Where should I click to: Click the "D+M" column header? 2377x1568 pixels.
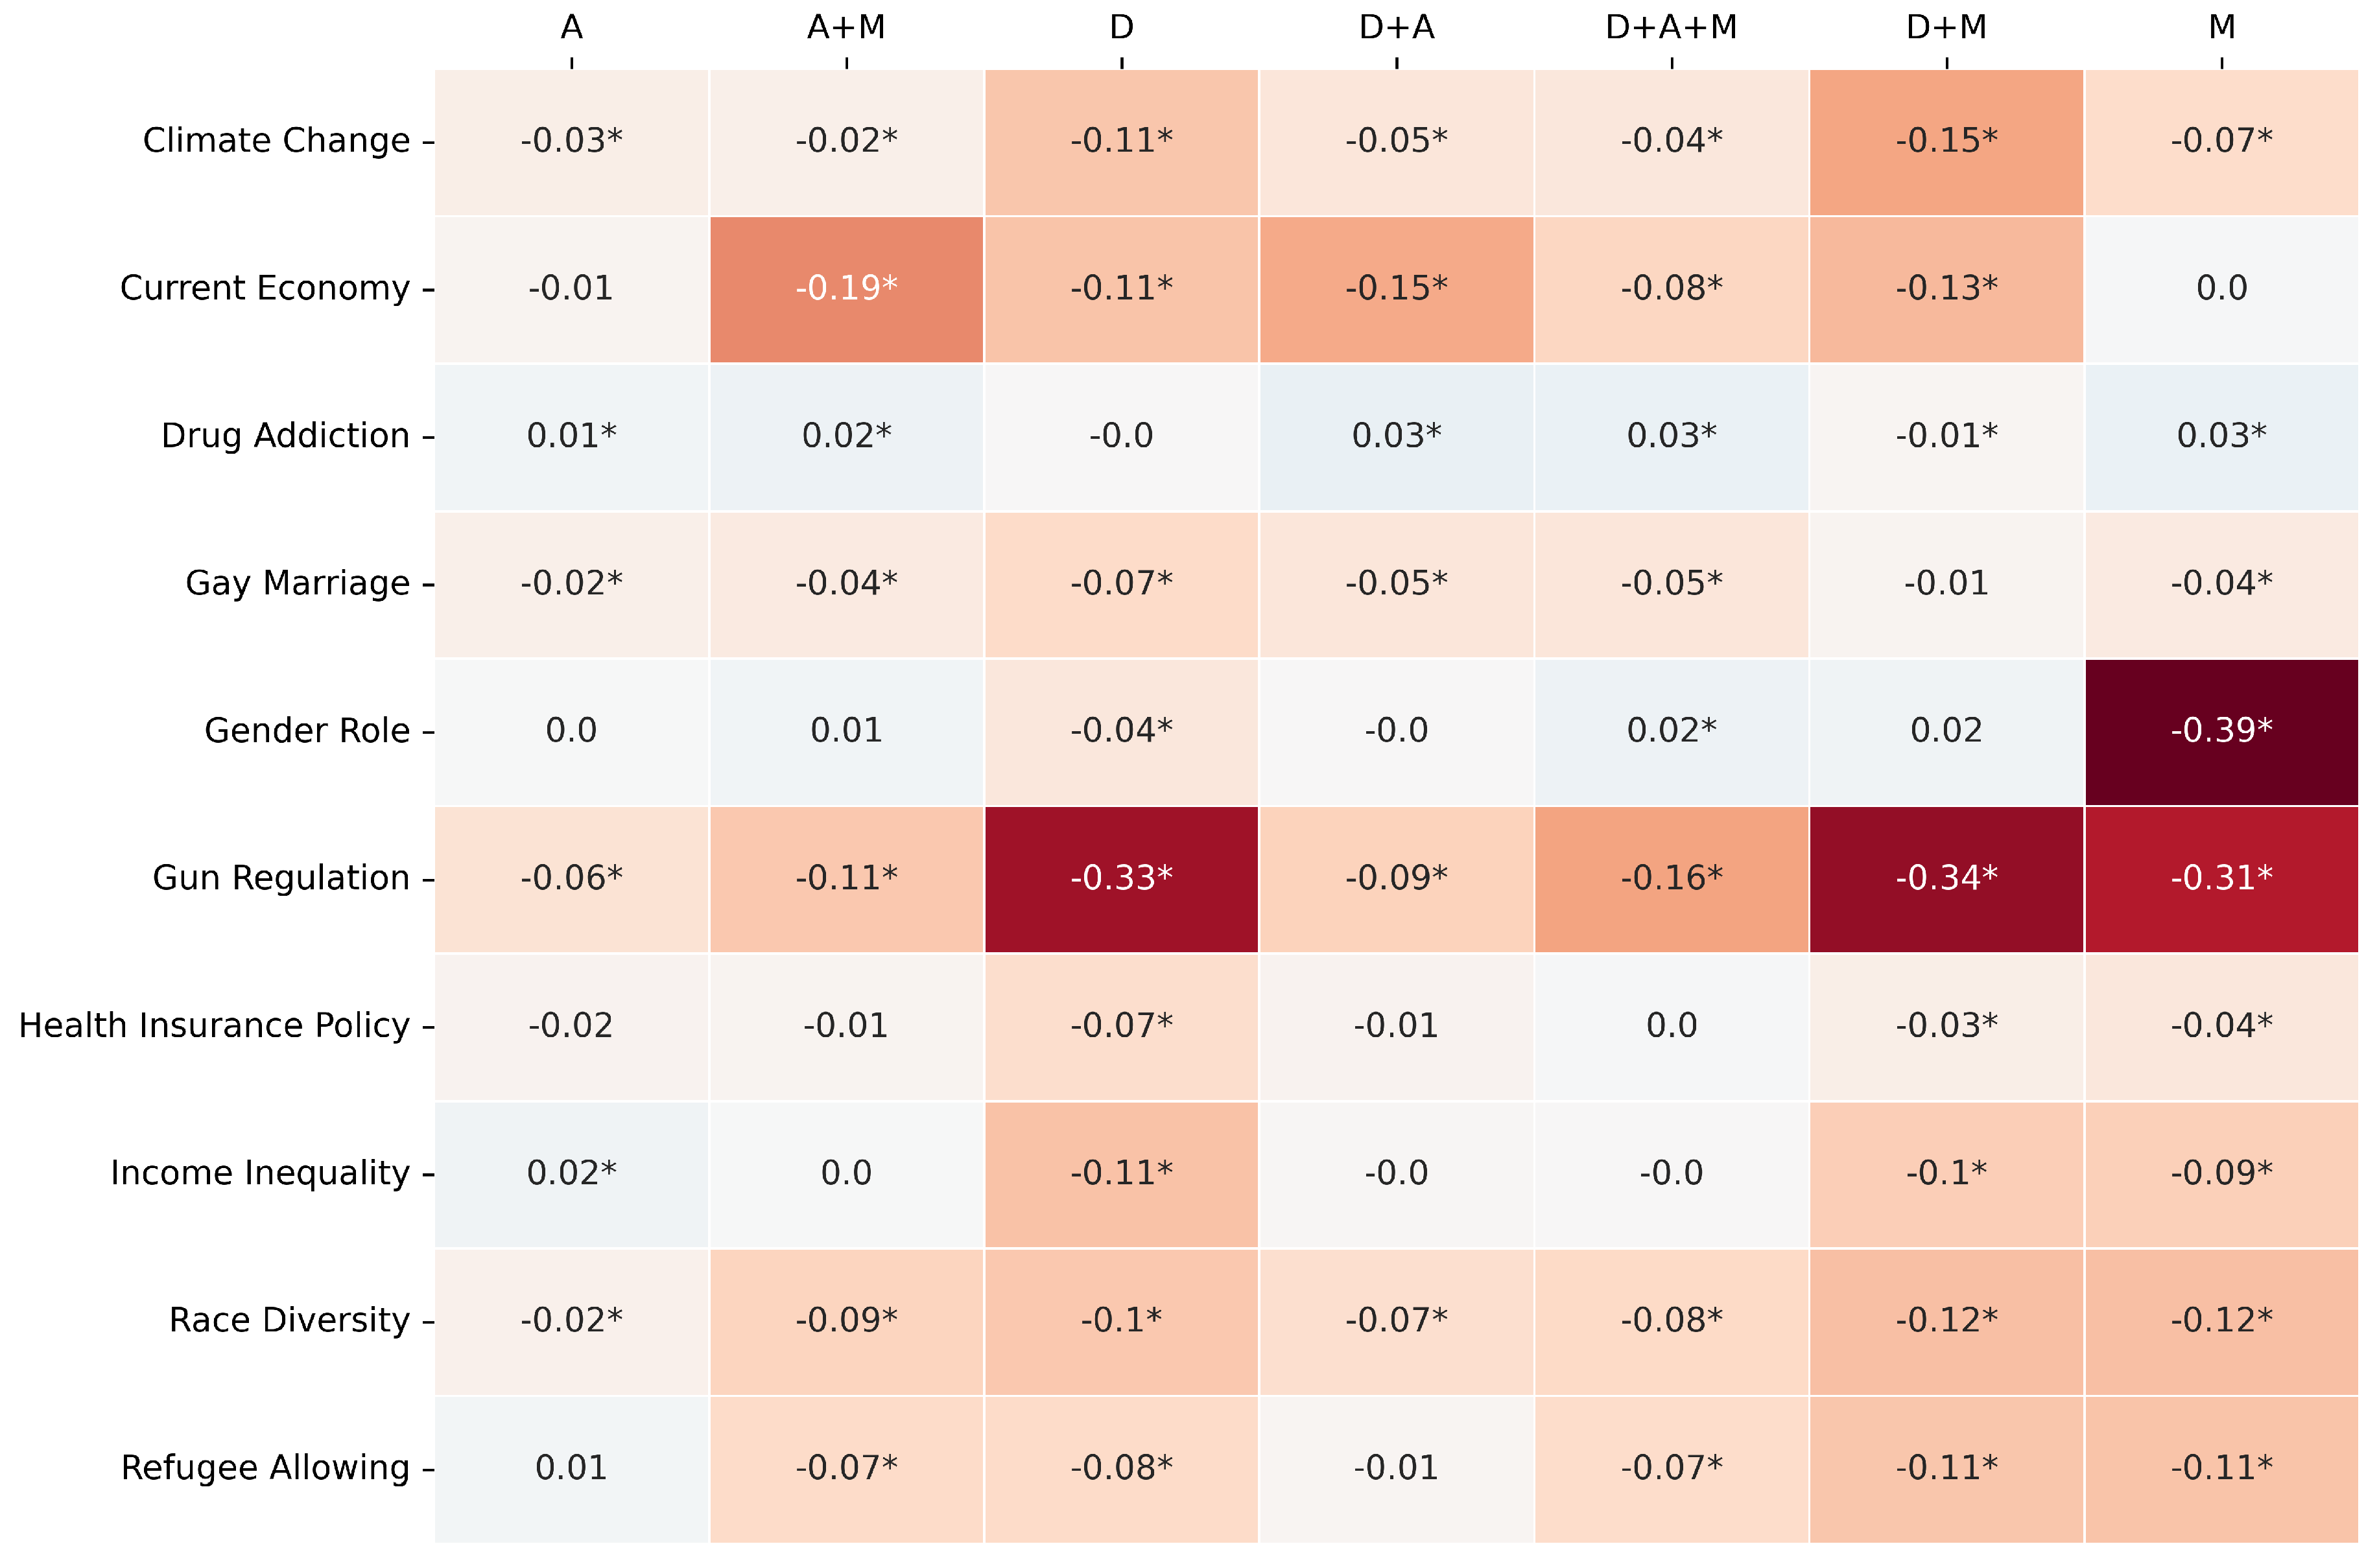1945,27
